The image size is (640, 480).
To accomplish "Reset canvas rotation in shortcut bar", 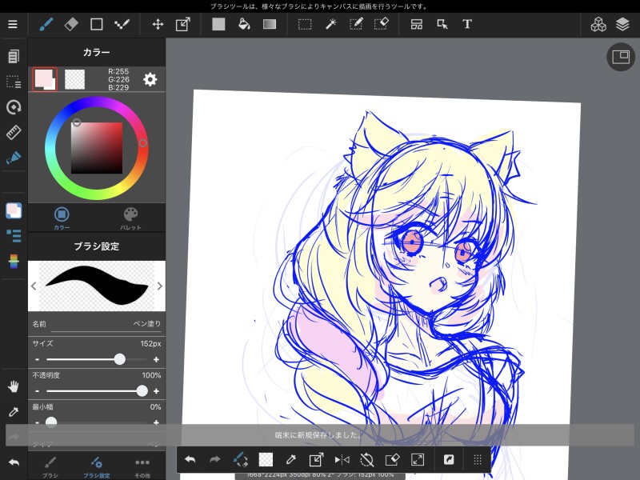I will point(367,459).
